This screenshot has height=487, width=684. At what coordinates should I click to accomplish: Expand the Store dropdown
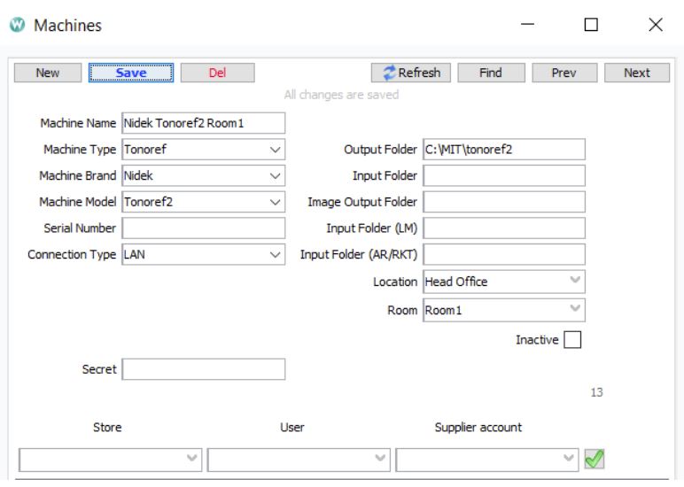point(111,459)
